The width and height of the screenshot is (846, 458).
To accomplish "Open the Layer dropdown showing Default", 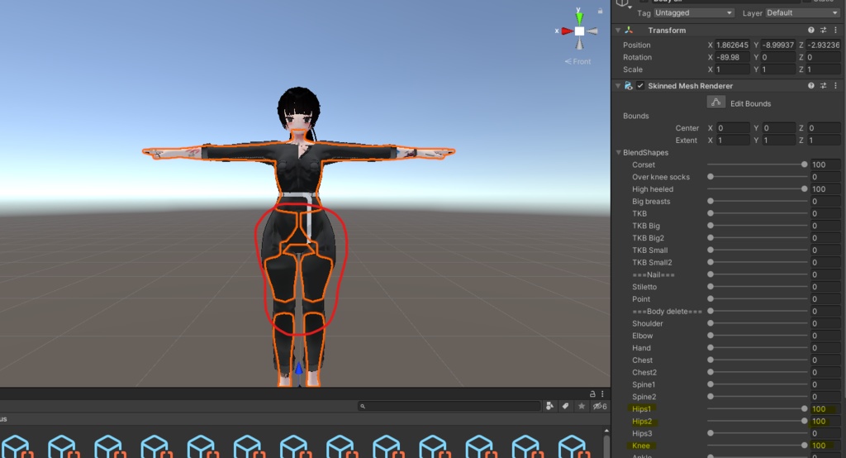I will 803,13.
